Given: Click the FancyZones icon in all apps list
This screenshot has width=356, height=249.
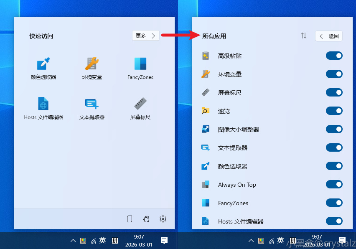Looking at the screenshot, I should pos(206,203).
